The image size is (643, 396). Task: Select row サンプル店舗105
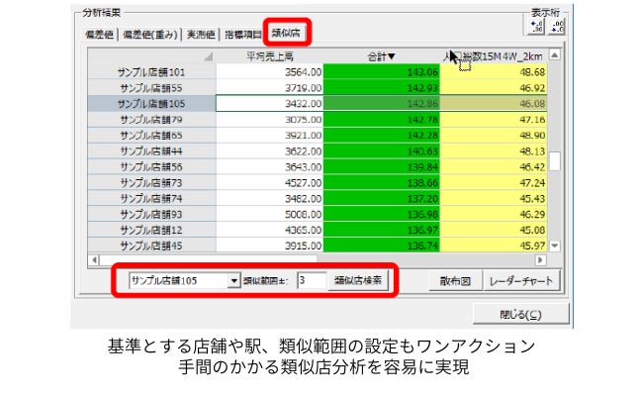(x=151, y=104)
